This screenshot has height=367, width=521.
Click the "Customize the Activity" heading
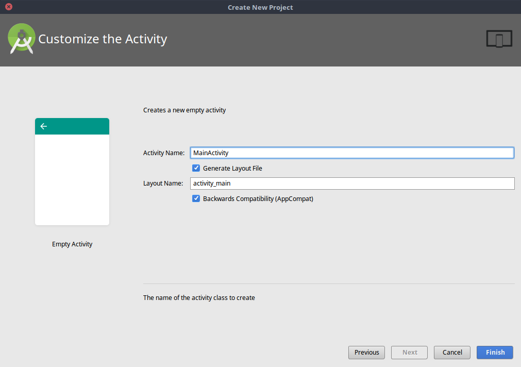click(103, 39)
